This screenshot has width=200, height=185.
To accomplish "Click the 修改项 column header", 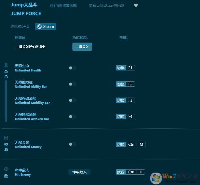I will click(21, 38).
